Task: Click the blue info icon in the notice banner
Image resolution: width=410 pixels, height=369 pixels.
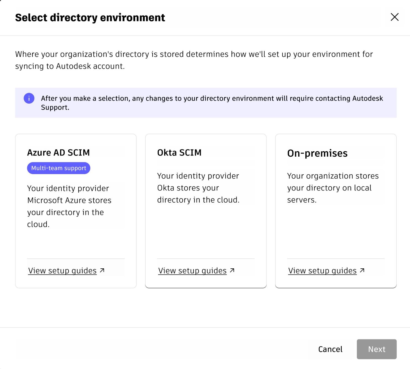Action: [29, 98]
